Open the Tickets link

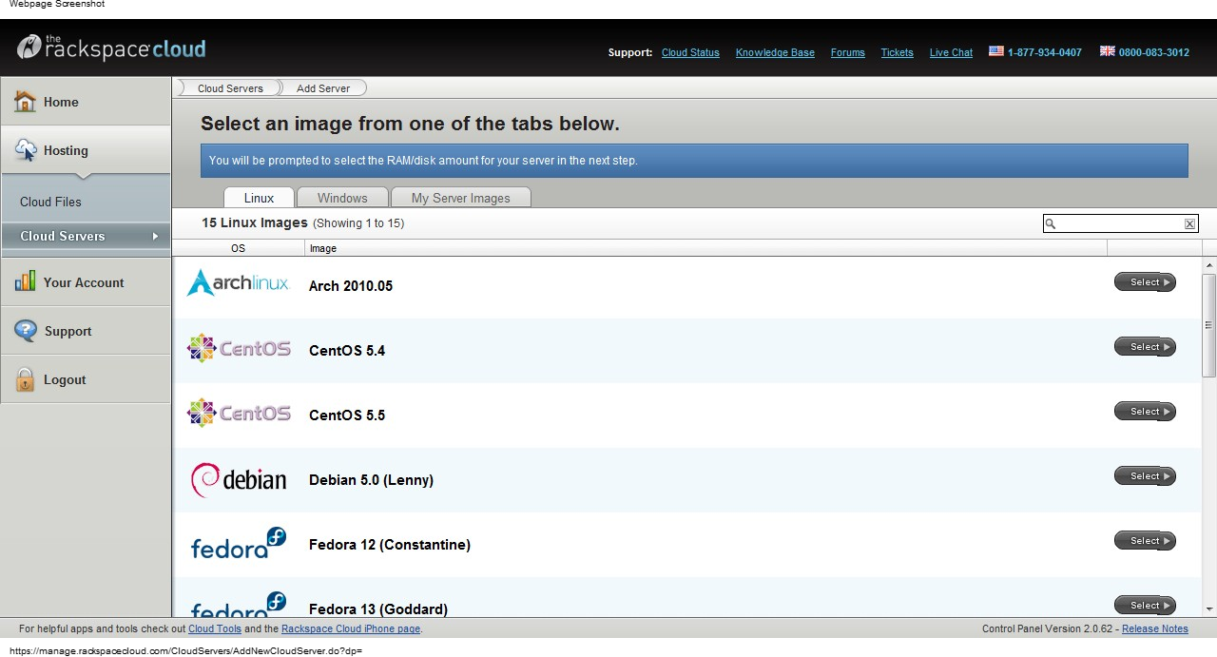[897, 52]
